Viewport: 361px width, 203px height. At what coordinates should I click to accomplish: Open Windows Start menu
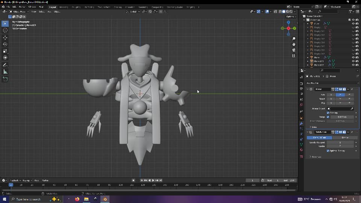[5, 199]
